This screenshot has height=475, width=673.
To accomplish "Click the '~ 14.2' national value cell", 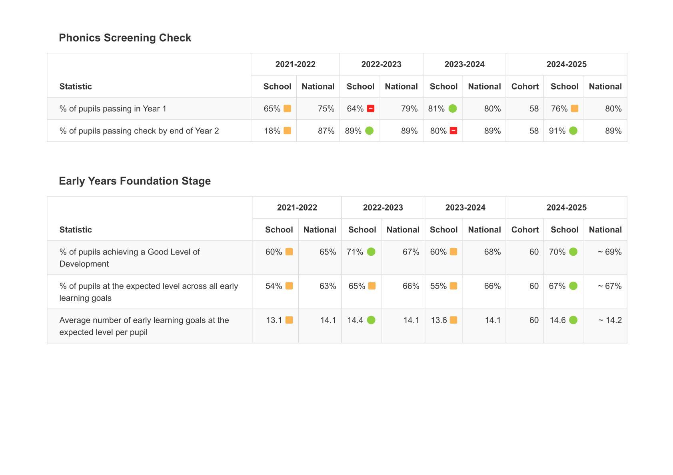I will 609,320.
